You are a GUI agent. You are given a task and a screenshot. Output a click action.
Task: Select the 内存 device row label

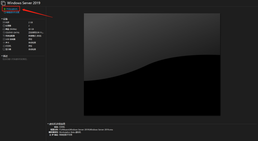(8, 22)
